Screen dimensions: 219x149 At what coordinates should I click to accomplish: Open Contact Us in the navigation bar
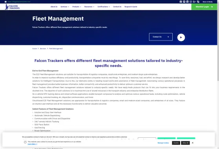click(x=117, y=7)
